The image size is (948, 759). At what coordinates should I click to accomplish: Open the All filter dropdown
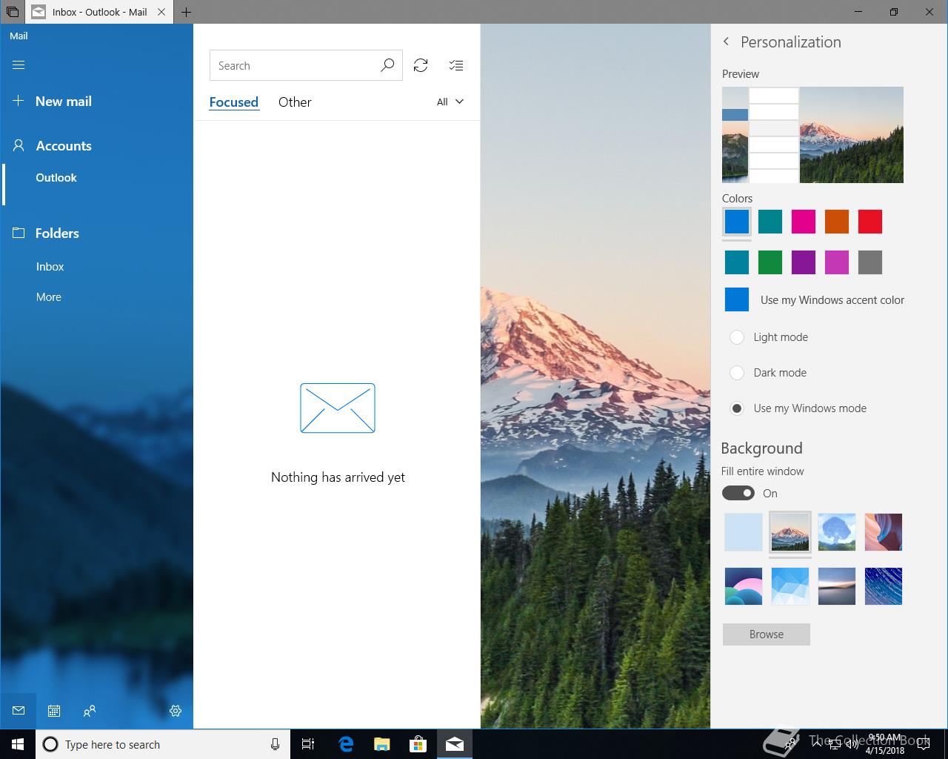pos(450,102)
